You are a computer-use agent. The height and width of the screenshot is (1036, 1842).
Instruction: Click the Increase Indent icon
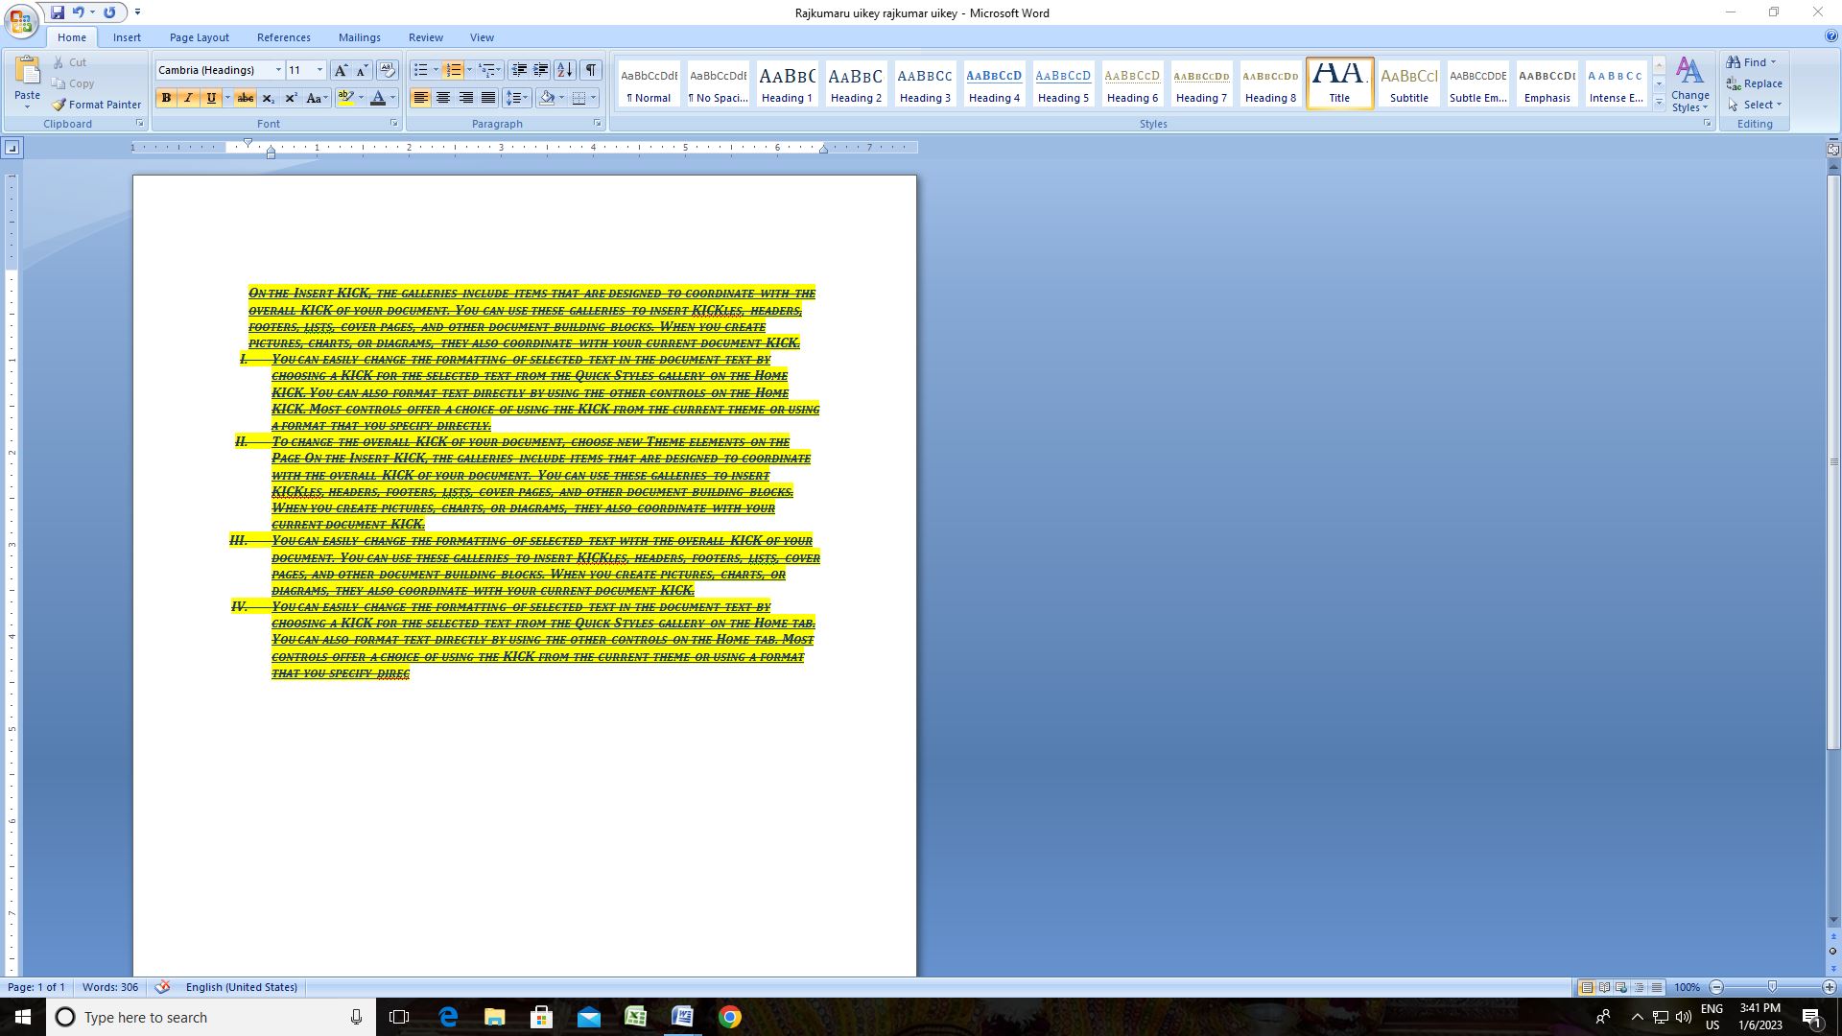(x=541, y=70)
